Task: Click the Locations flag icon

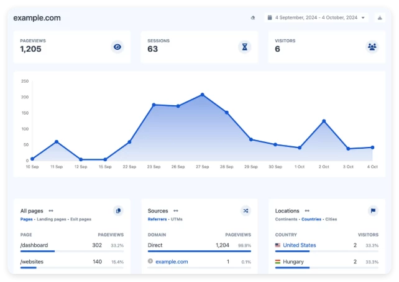Action: coord(372,211)
